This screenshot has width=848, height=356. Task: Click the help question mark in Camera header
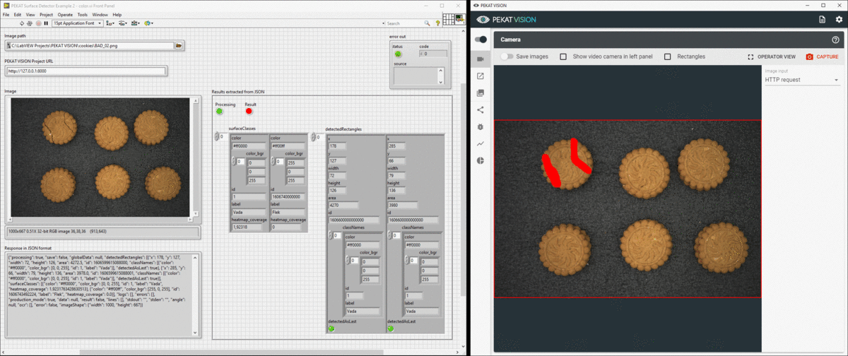[x=835, y=40]
